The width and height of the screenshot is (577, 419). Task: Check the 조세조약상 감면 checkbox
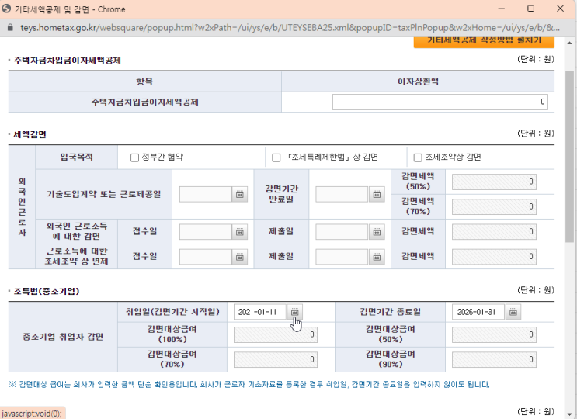click(x=418, y=158)
